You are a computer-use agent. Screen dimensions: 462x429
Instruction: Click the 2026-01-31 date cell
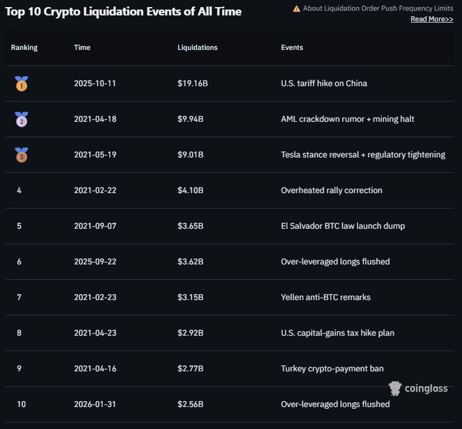click(95, 404)
